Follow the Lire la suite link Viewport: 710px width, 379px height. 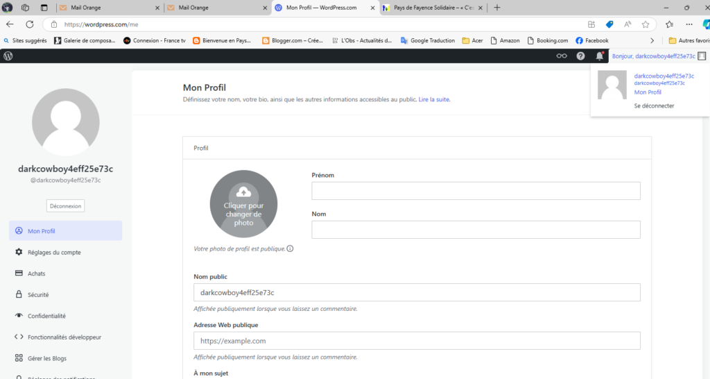[434, 100]
